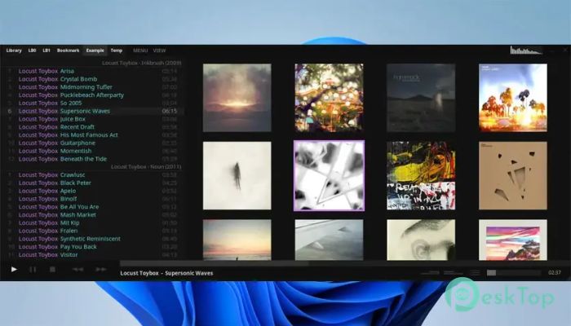The width and height of the screenshot is (571, 326).
Task: Skip forward with the next track icon
Action: [x=101, y=269]
